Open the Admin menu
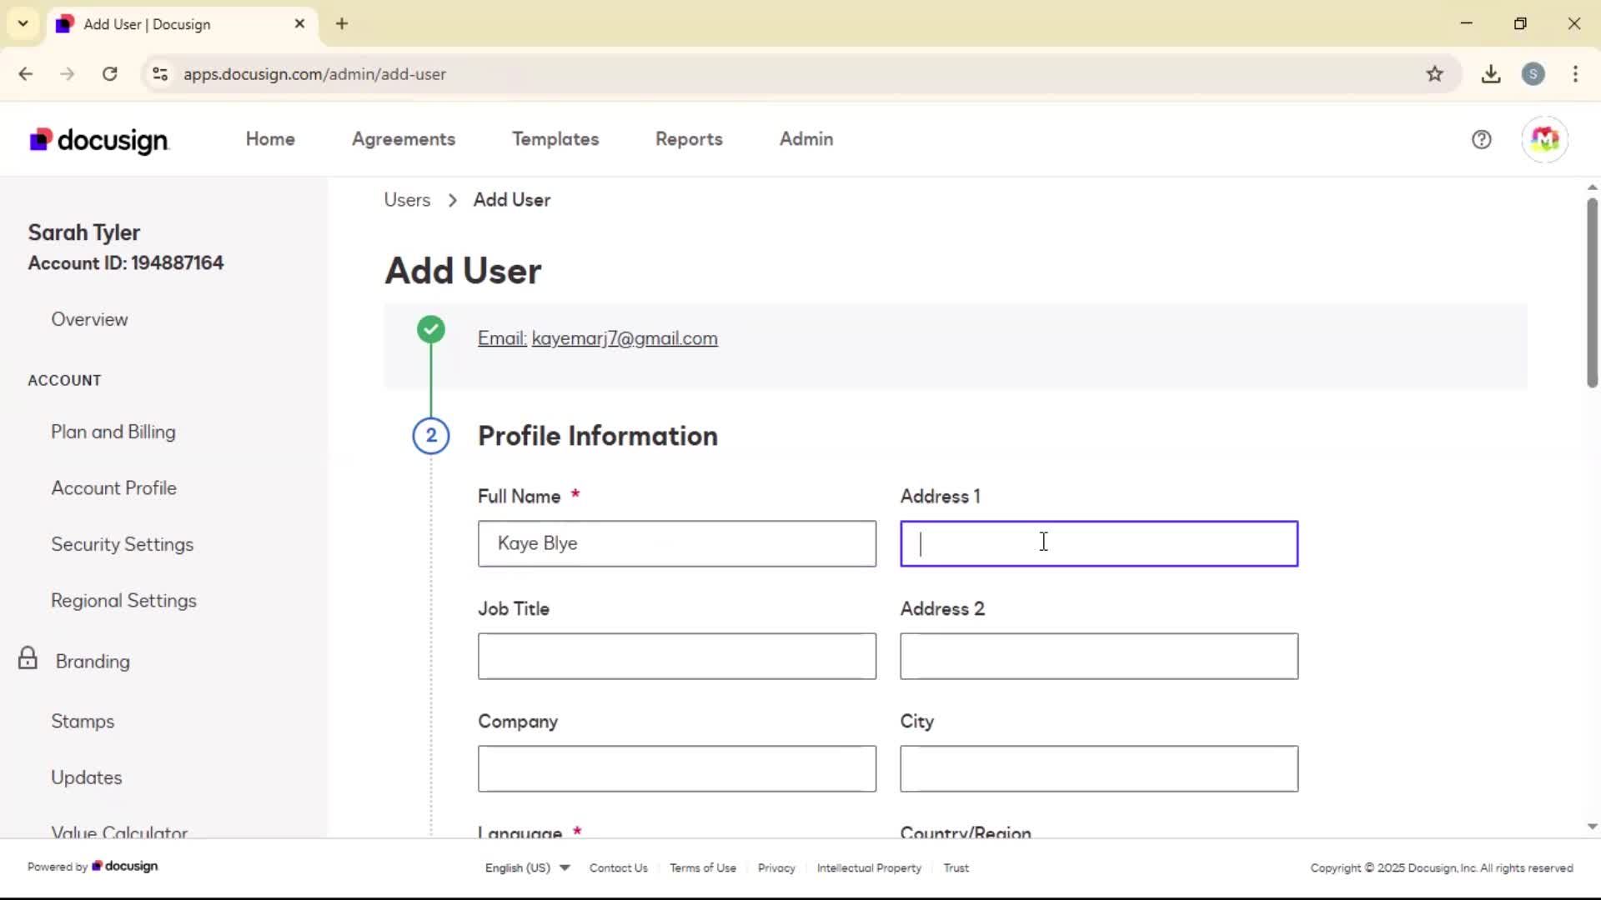 [x=806, y=139]
